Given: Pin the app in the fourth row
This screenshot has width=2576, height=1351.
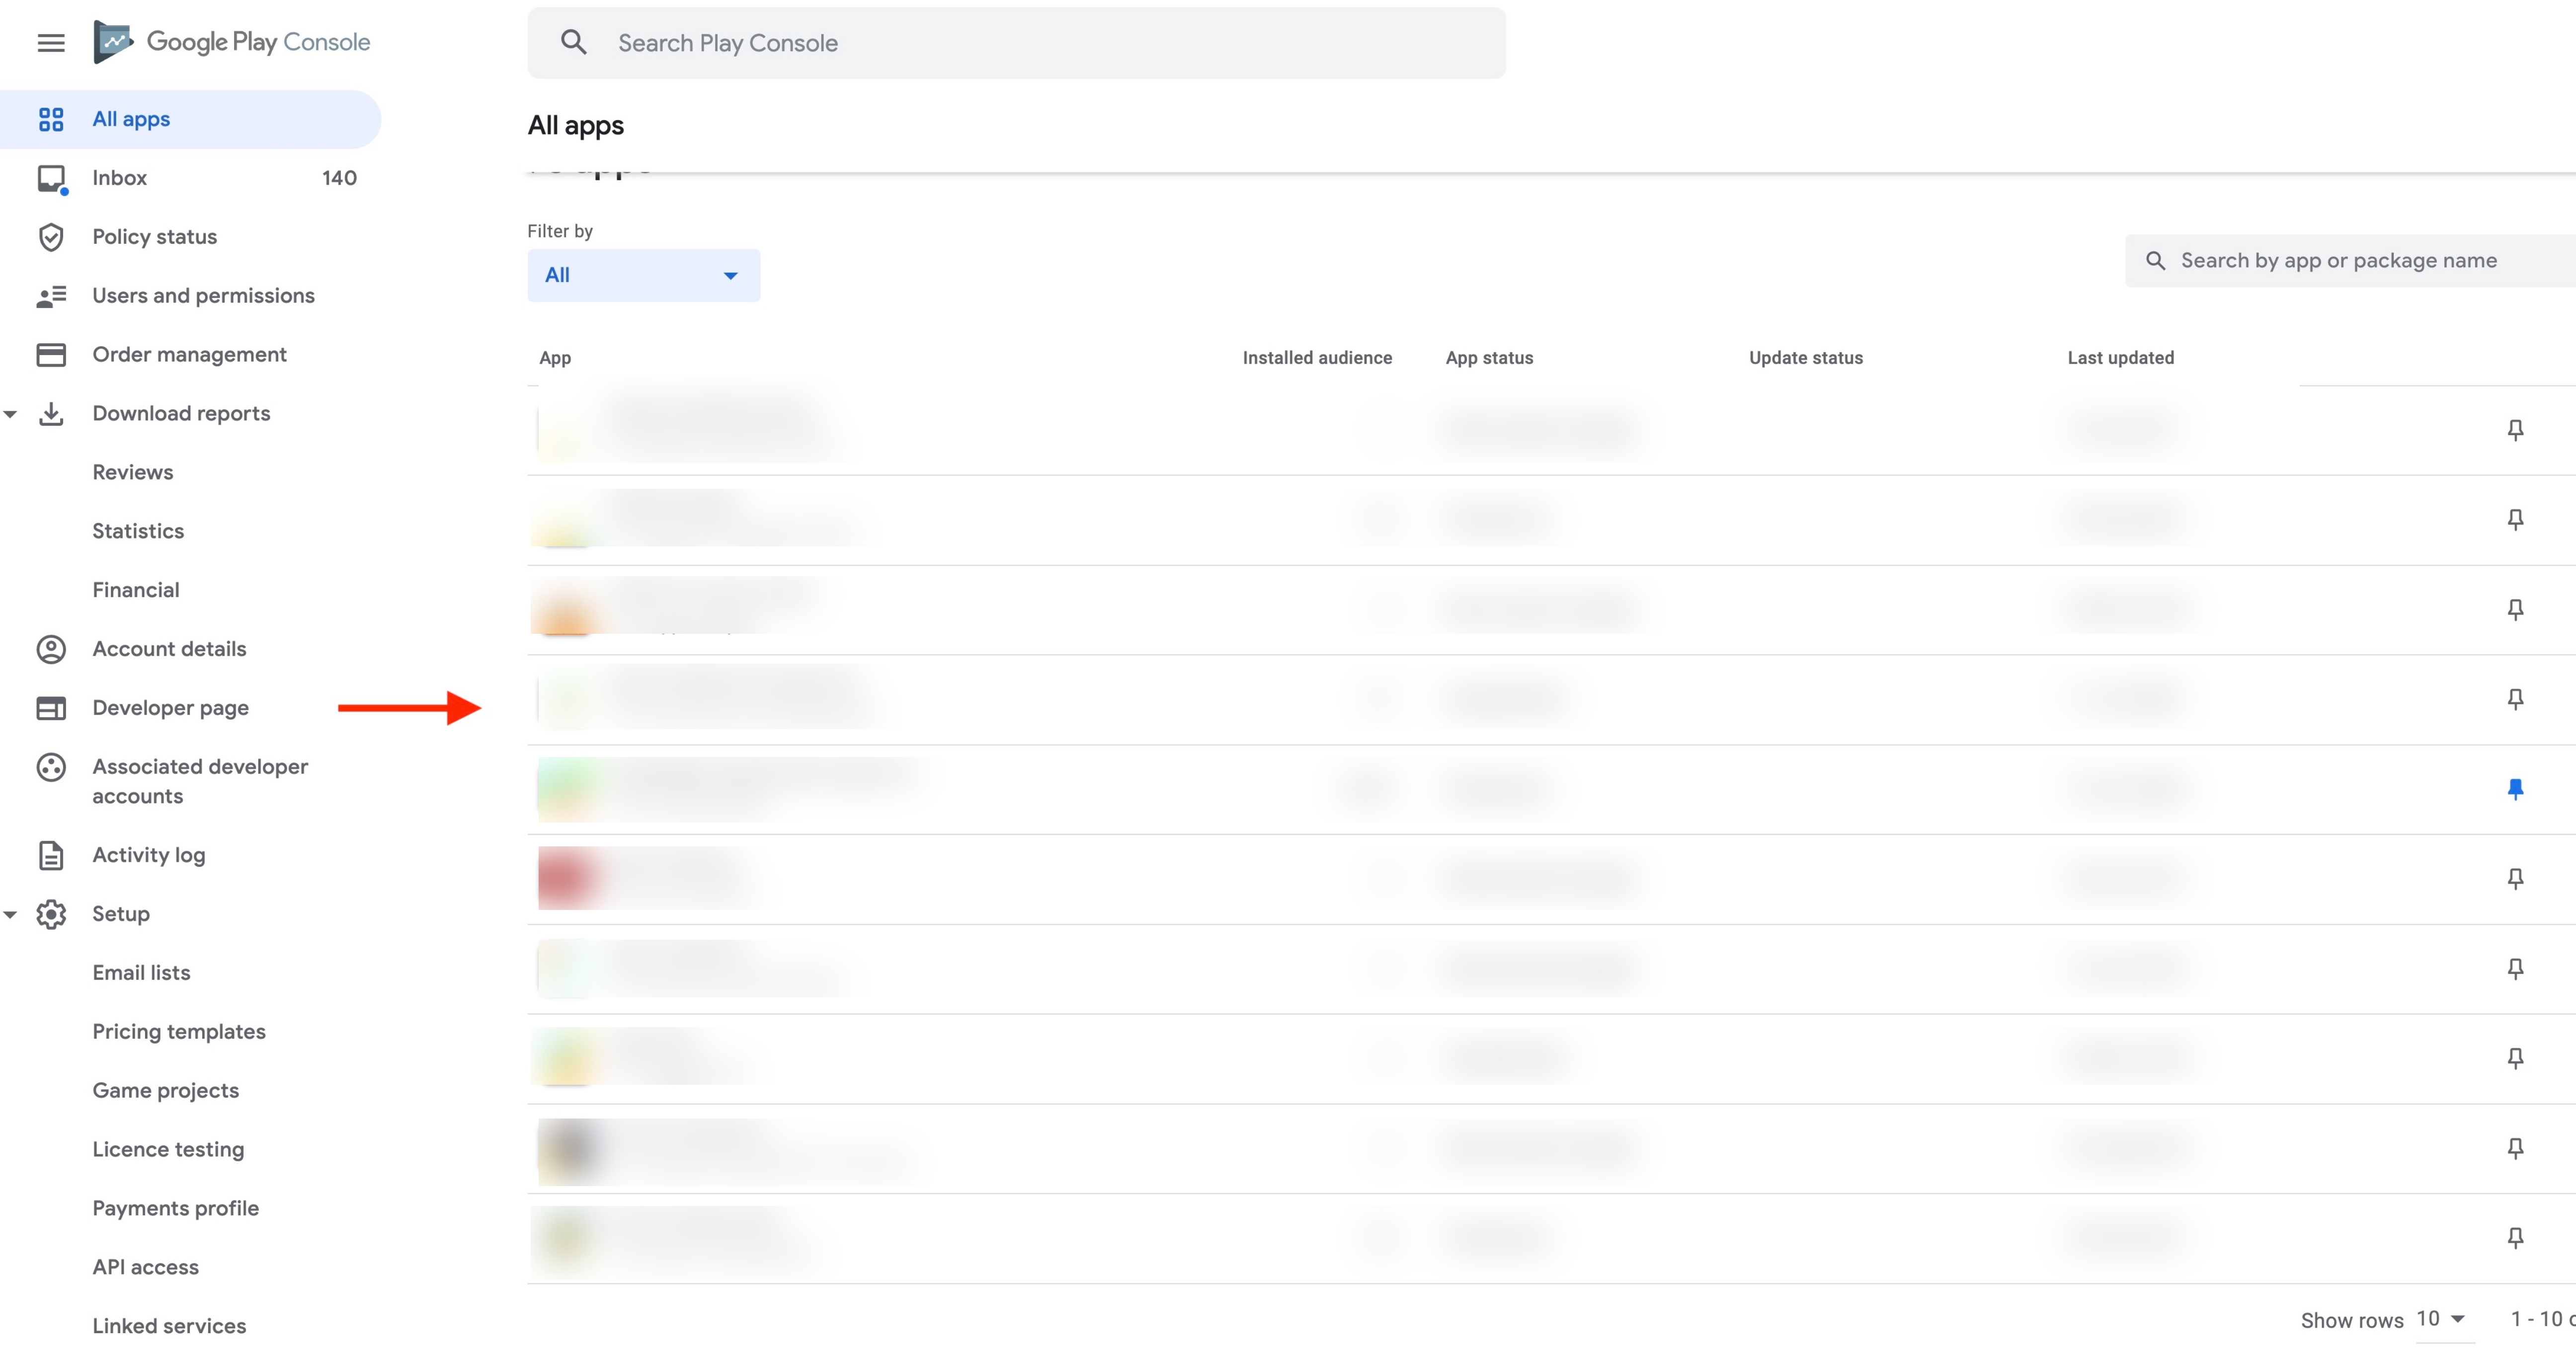Looking at the screenshot, I should click(2515, 698).
